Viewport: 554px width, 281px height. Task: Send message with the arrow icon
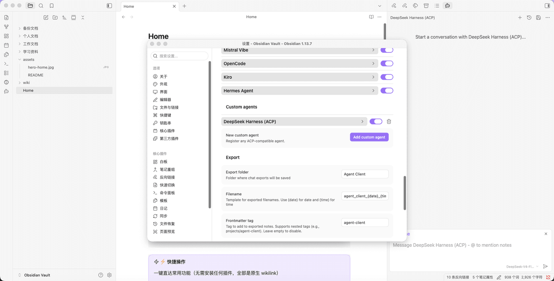coord(545,267)
